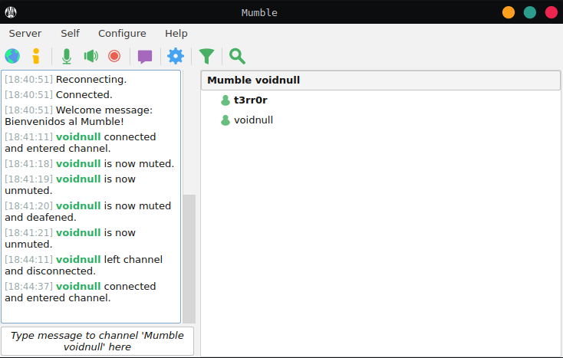This screenshot has height=358, width=563.
Task: Deafen yourself with the speaker icon
Action: (91, 56)
